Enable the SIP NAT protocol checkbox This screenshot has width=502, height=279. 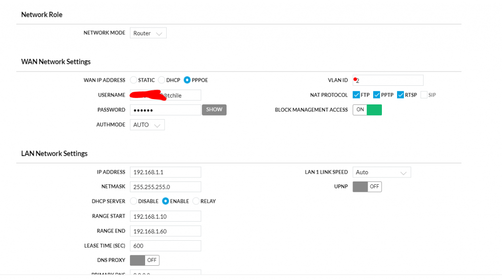tap(424, 95)
